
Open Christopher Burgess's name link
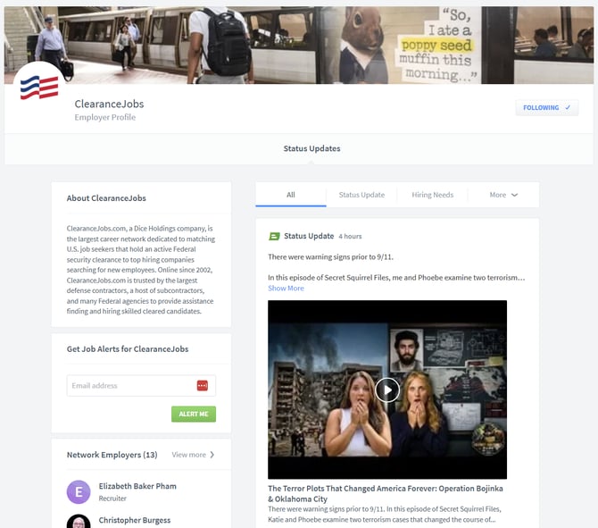(x=135, y=520)
